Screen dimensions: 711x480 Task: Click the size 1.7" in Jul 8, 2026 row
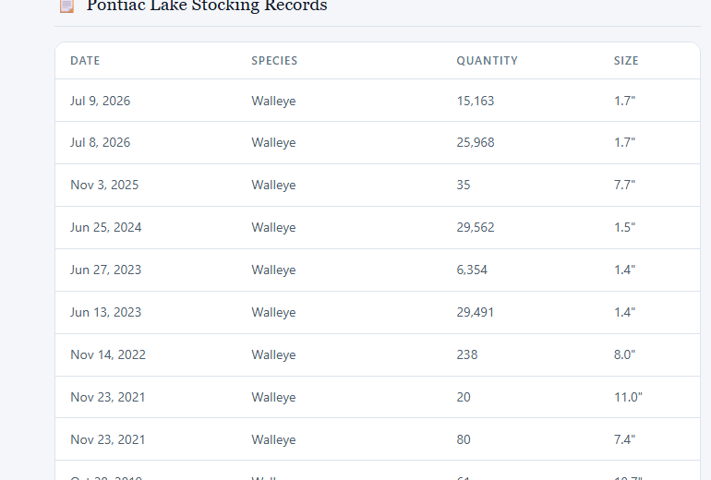(x=625, y=142)
